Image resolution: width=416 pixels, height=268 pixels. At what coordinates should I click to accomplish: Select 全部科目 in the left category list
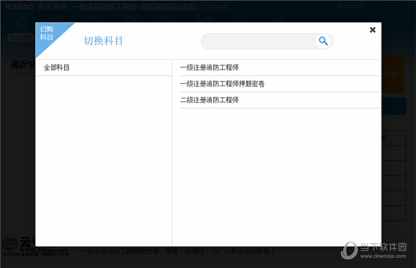(x=57, y=68)
